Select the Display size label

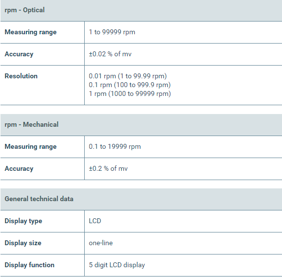23,243
